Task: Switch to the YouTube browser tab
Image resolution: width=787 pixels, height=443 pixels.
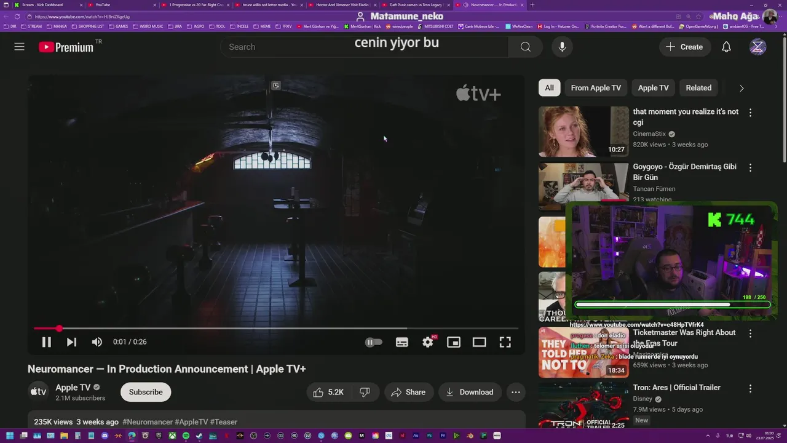Action: click(x=121, y=5)
